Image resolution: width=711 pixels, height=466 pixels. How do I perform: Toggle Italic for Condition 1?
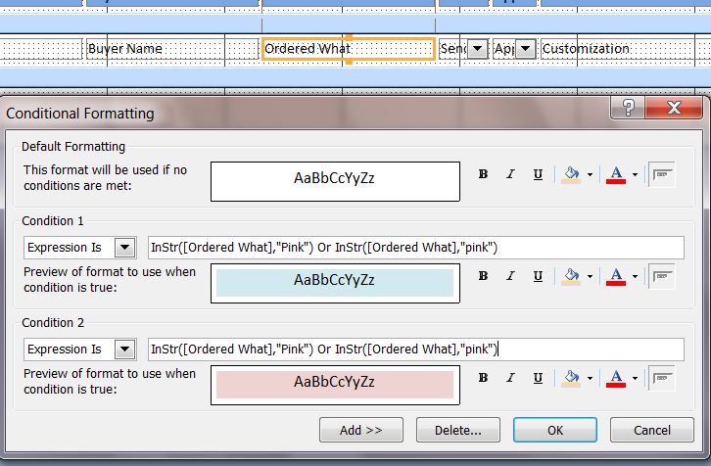[x=510, y=276]
